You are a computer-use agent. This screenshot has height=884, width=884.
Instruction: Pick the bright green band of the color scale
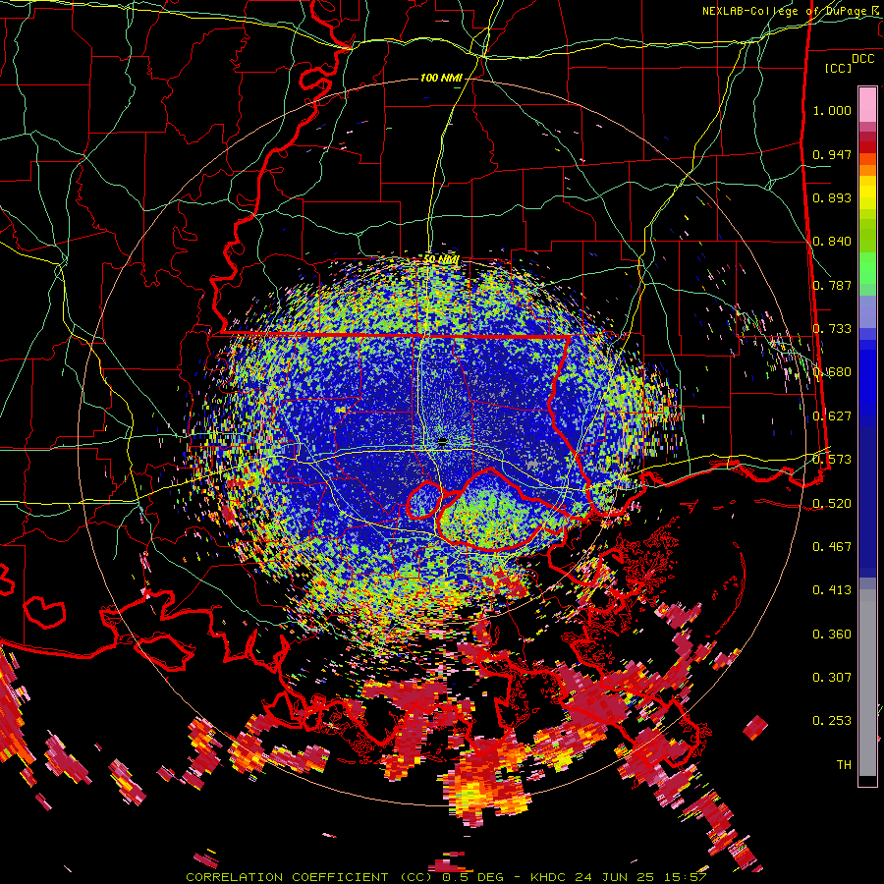coord(867,268)
